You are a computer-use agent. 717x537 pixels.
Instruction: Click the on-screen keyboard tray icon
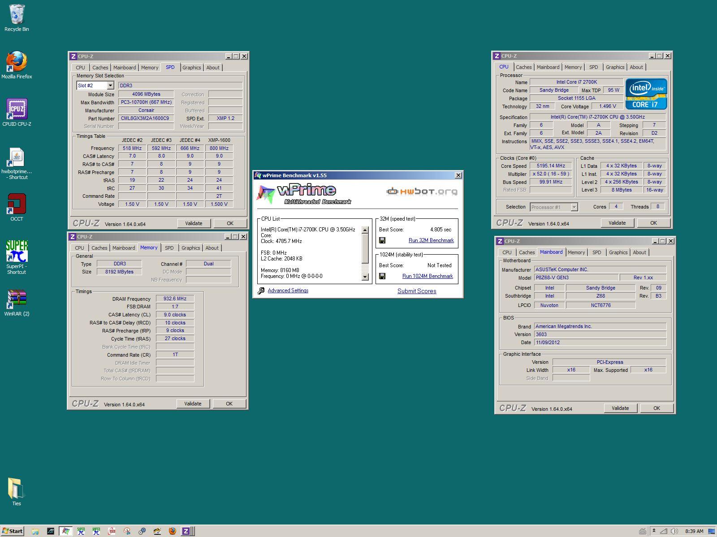coord(642,531)
